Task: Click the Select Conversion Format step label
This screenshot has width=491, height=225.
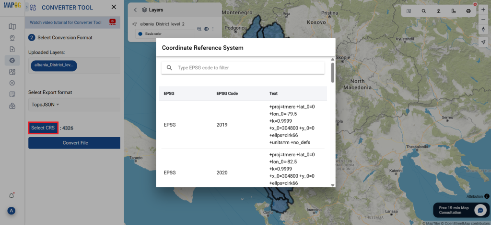Action: [x=65, y=38]
